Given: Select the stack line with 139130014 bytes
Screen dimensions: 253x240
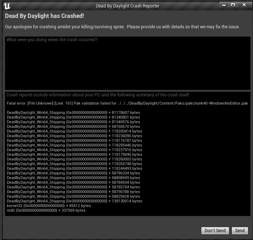Looking at the screenshot, I should tap(75, 201).
